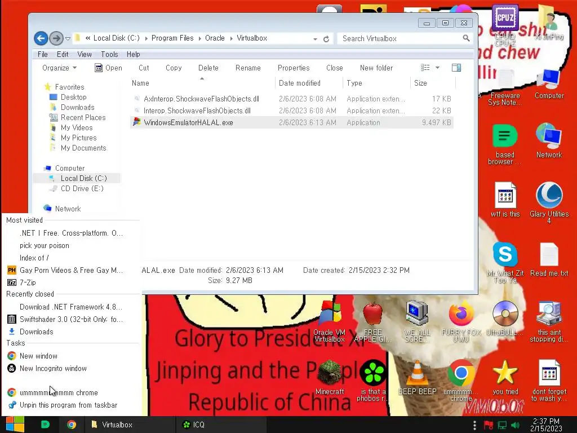577x433 pixels.
Task: Open the Windows Start button
Action: (15, 425)
